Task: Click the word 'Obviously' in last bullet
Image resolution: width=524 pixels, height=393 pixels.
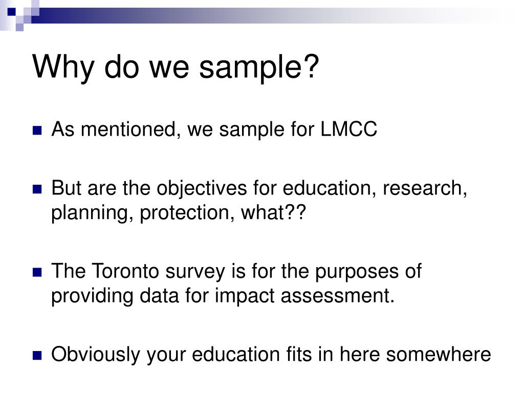Action: (x=96, y=355)
